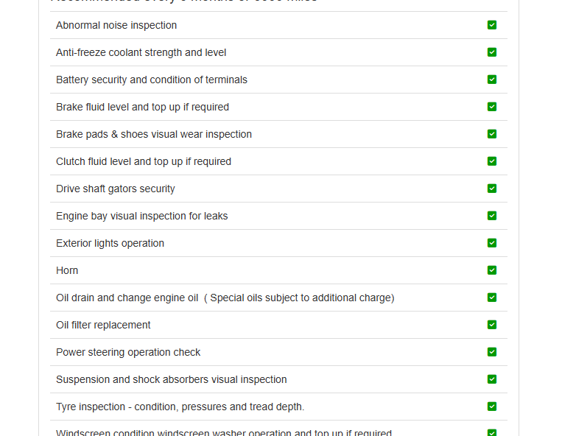Click the Exterior lights operation checkmark
The height and width of the screenshot is (436, 562).
coord(492,243)
